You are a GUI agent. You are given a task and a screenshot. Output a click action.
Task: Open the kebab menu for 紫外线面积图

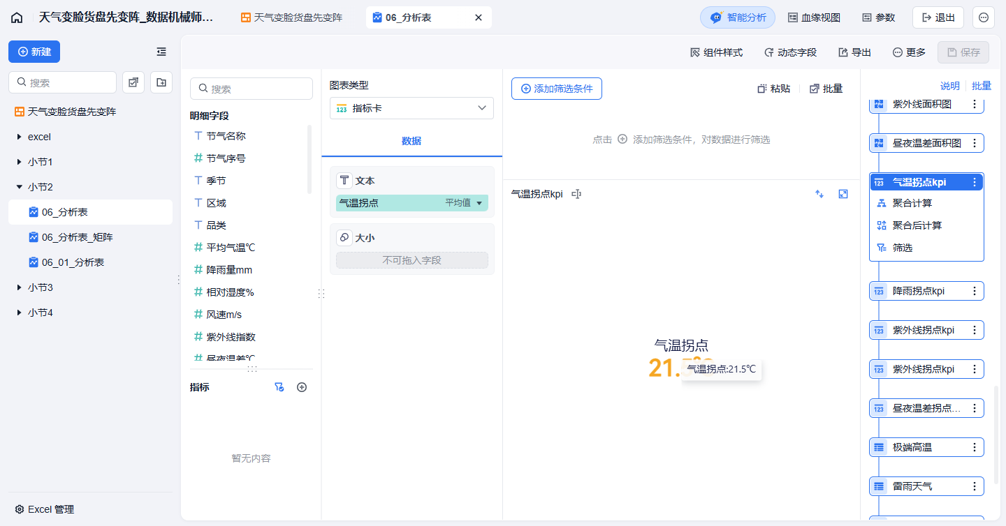975,105
